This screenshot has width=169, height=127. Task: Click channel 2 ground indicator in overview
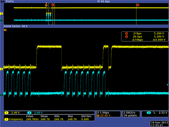click(x=2, y=21)
